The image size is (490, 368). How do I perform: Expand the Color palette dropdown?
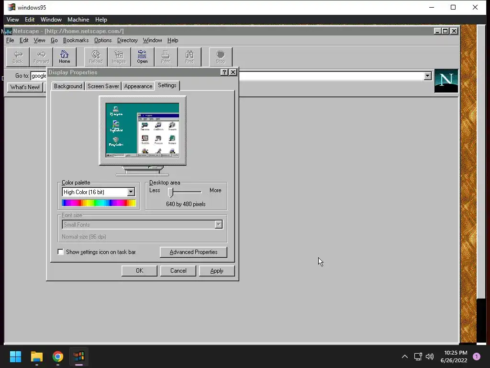131,192
